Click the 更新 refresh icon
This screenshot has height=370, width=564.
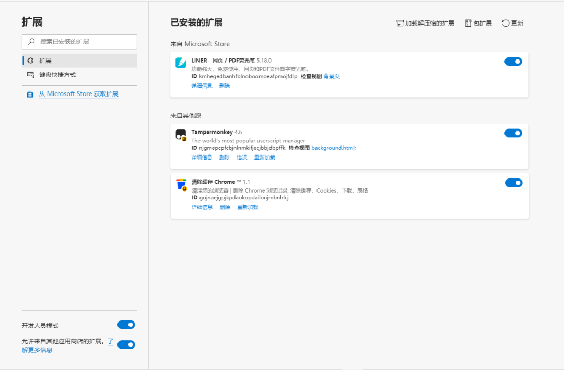tap(506, 23)
